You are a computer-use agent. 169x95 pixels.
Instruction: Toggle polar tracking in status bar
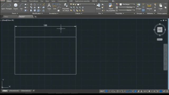pos(118,91)
